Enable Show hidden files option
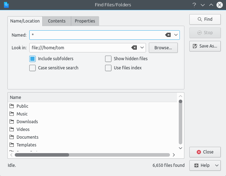 tap(108, 59)
